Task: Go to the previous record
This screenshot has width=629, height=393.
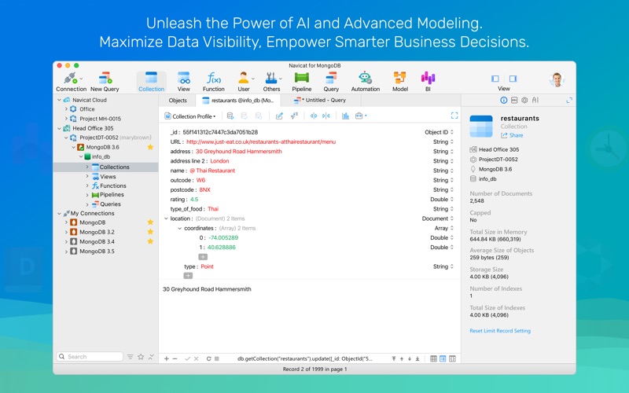Action: pyautogui.click(x=402, y=358)
